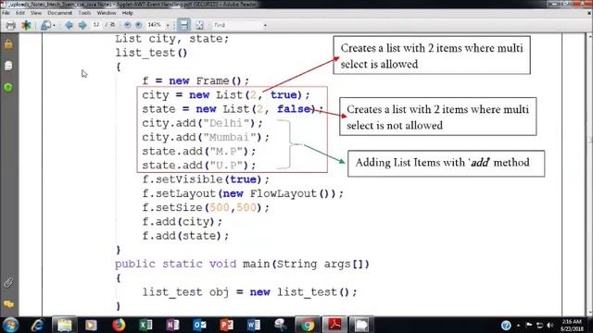This screenshot has height=333, width=593.
Task: Click the page number field showing 12
Action: (96, 25)
